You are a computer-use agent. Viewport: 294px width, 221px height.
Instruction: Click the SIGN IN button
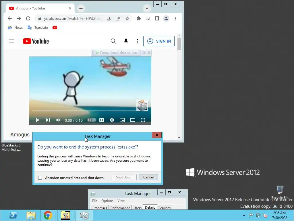[159, 41]
